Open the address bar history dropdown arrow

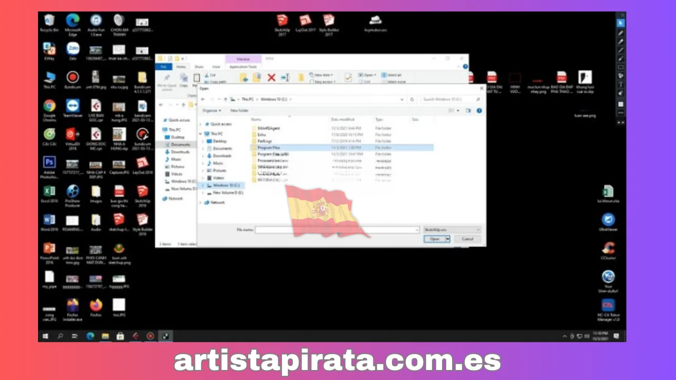coord(402,99)
